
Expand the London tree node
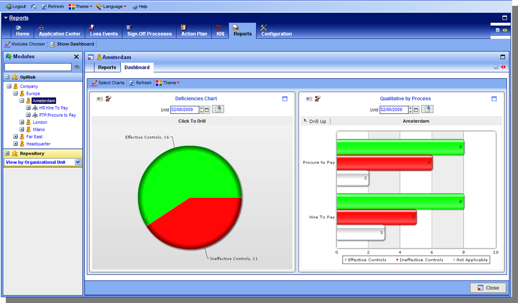(x=22, y=123)
